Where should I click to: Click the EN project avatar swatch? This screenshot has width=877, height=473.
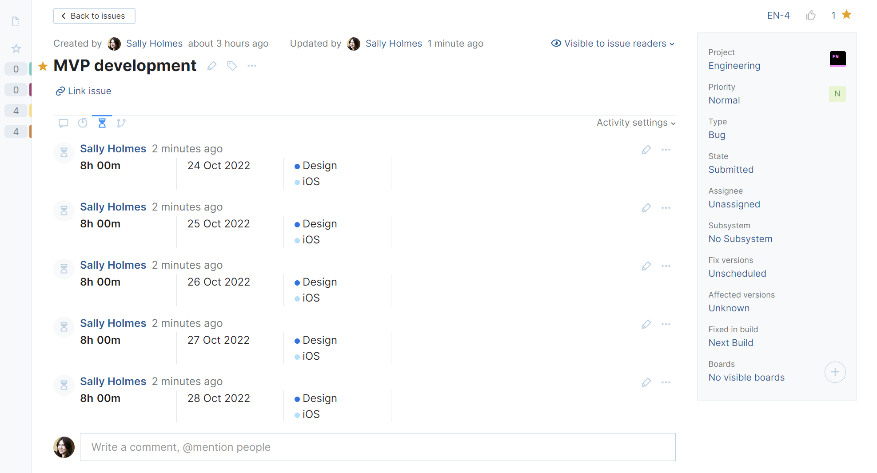837,59
